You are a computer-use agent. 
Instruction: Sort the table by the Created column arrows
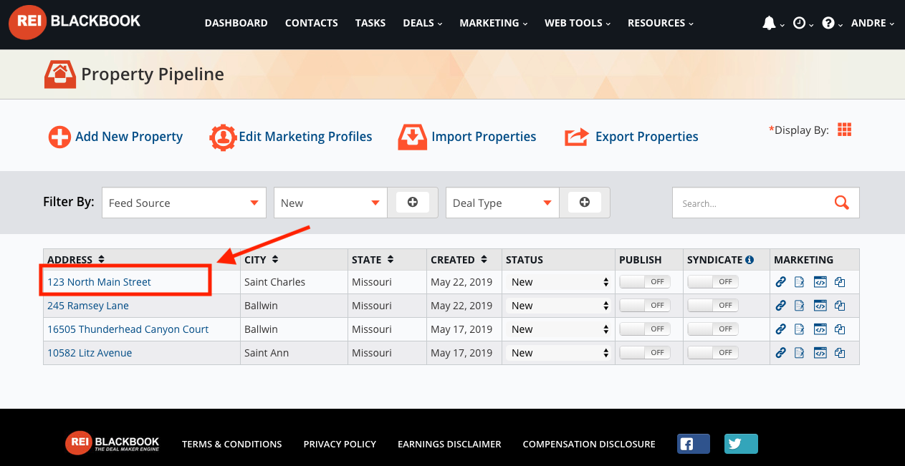(484, 259)
